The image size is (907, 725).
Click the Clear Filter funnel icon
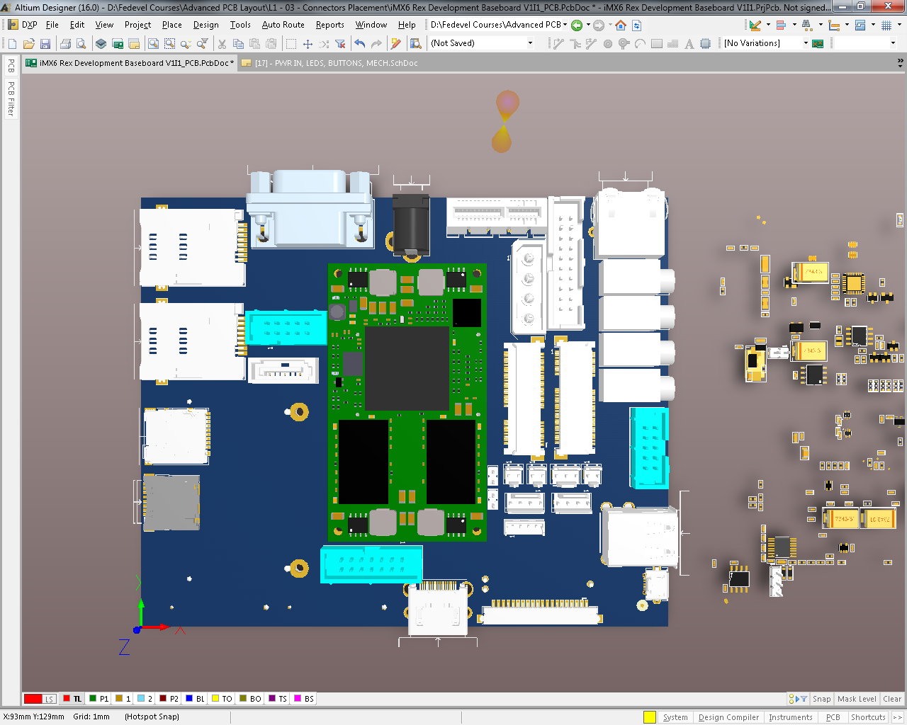tap(340, 44)
